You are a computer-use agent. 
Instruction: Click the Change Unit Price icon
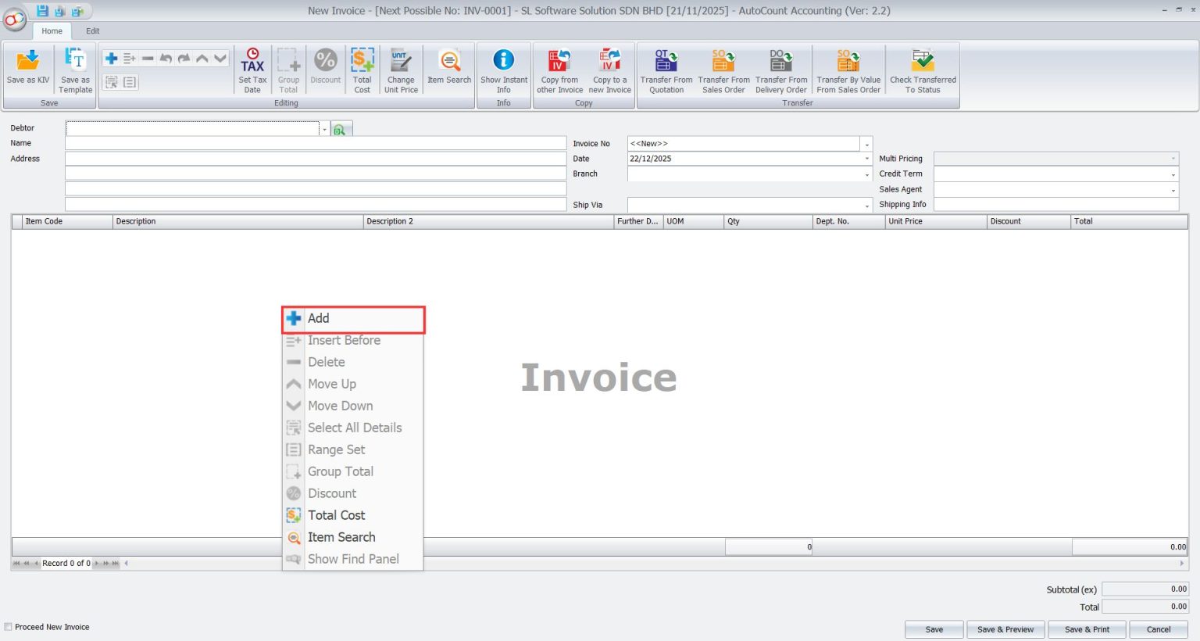pos(401,69)
